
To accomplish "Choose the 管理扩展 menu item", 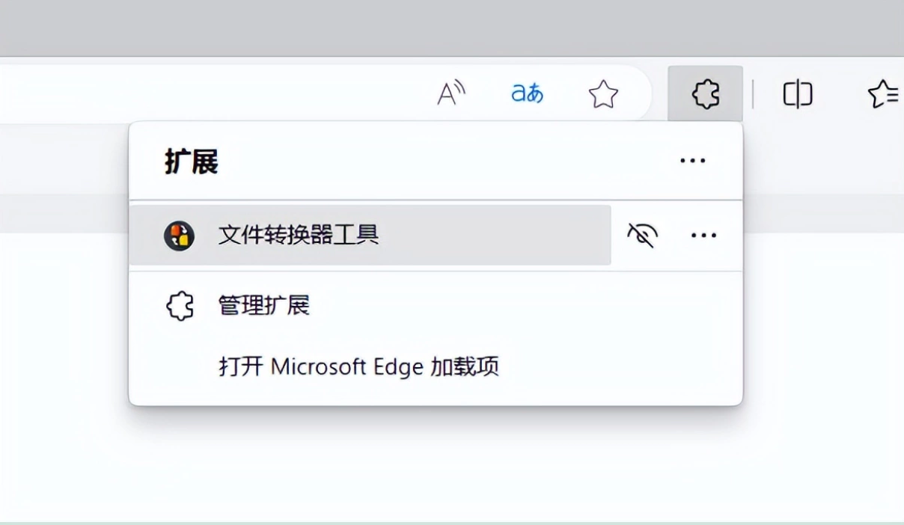I will tap(436, 306).
